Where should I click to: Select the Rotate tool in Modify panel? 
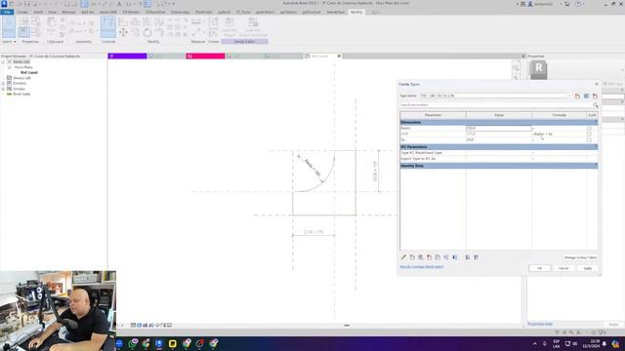click(147, 32)
